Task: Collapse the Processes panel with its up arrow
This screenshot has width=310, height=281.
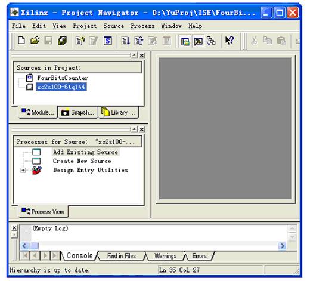Action: coord(134,129)
